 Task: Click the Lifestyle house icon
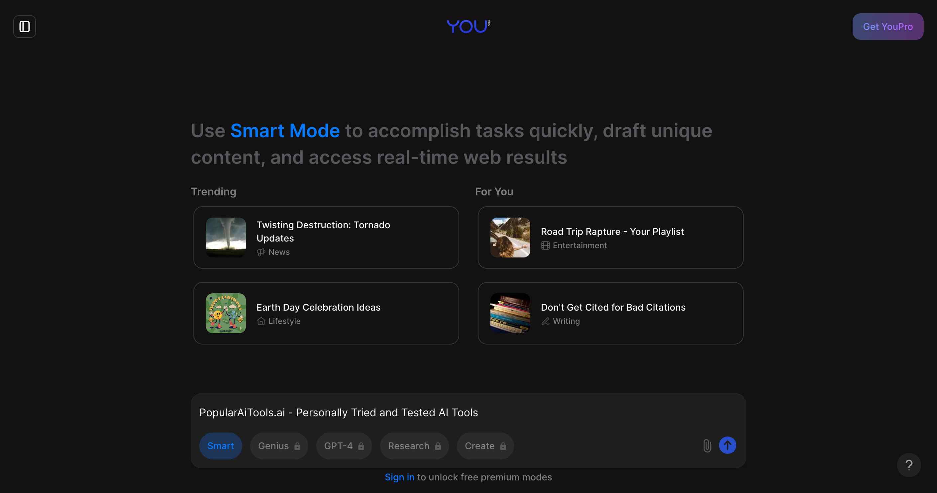click(261, 321)
